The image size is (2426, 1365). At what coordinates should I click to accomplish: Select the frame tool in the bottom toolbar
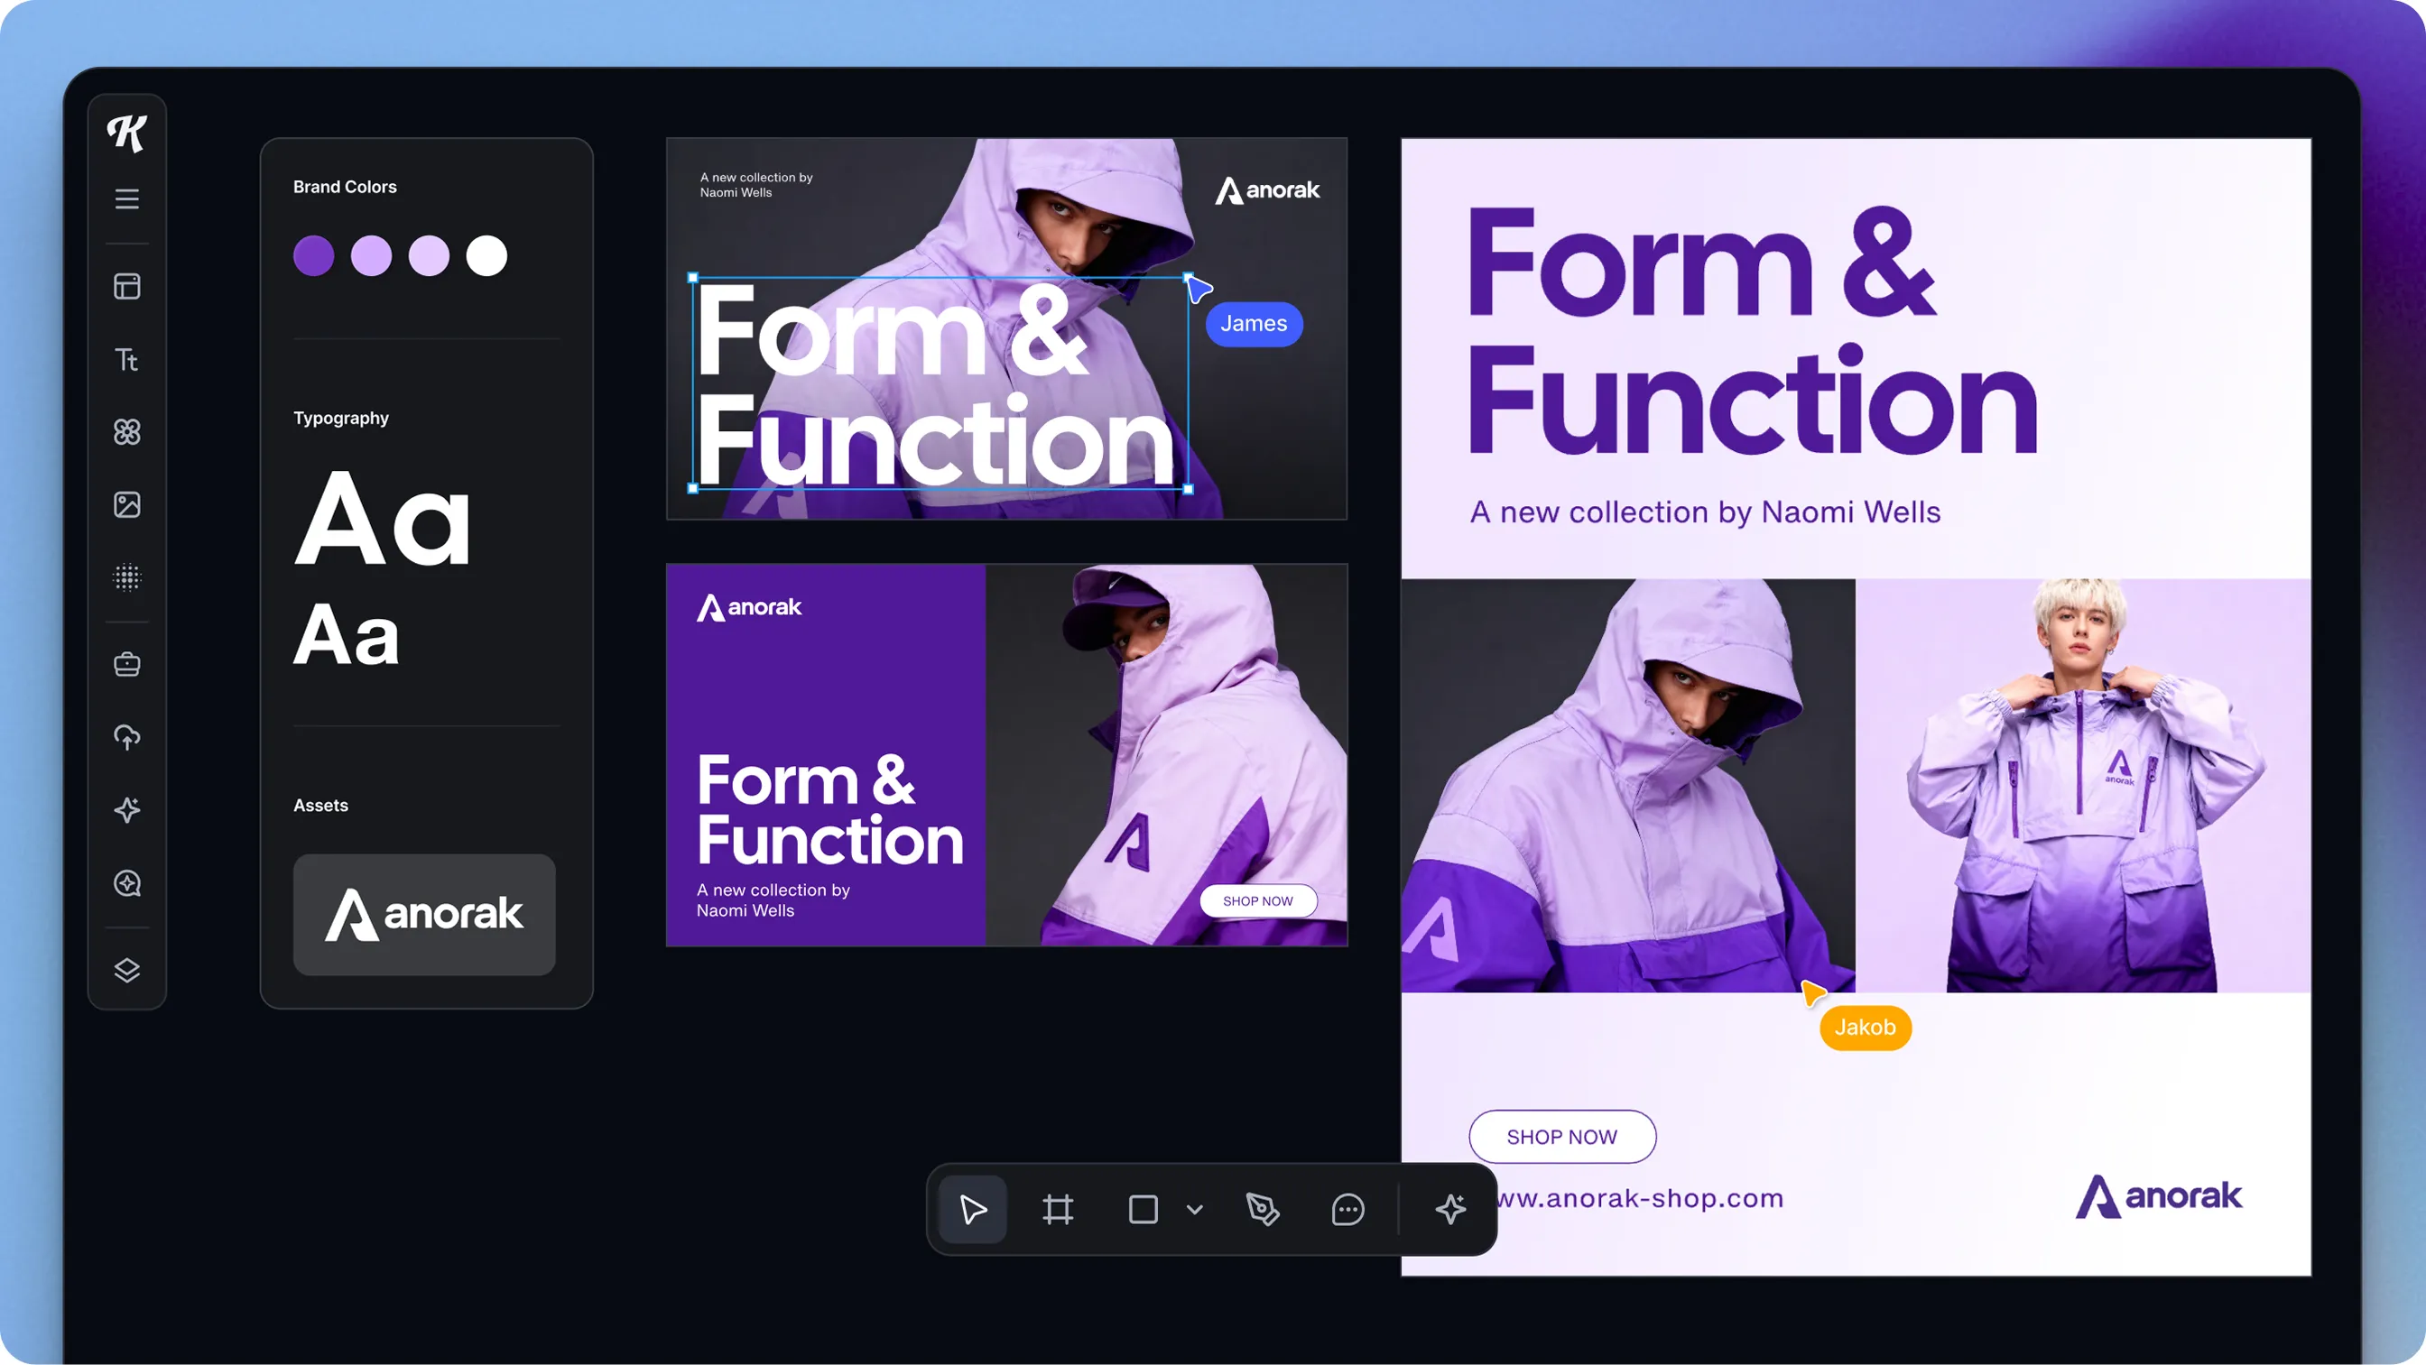coord(1058,1210)
